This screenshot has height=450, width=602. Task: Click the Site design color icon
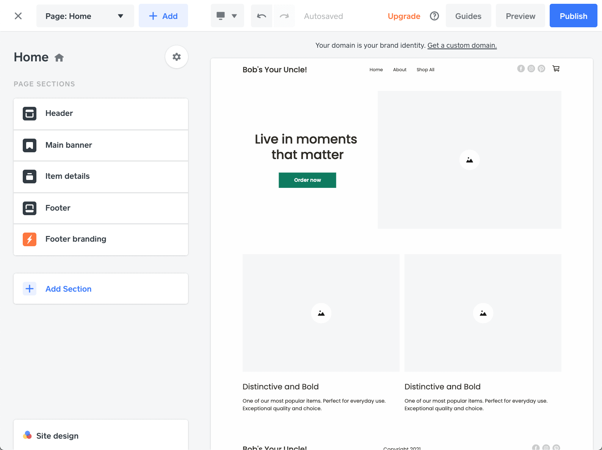27,435
